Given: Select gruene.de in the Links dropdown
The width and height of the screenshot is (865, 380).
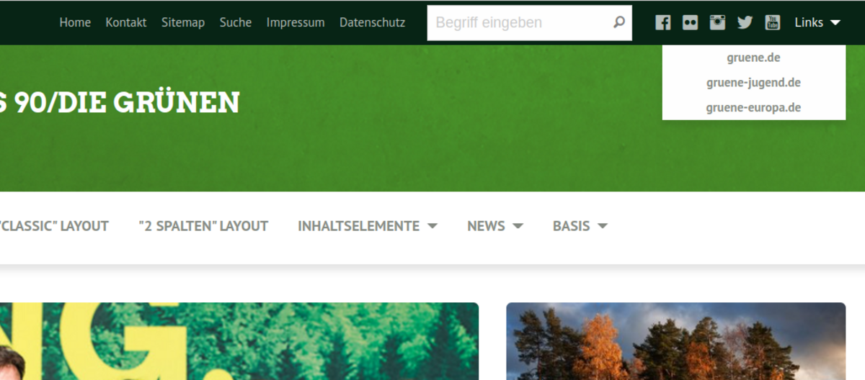Looking at the screenshot, I should pos(754,58).
